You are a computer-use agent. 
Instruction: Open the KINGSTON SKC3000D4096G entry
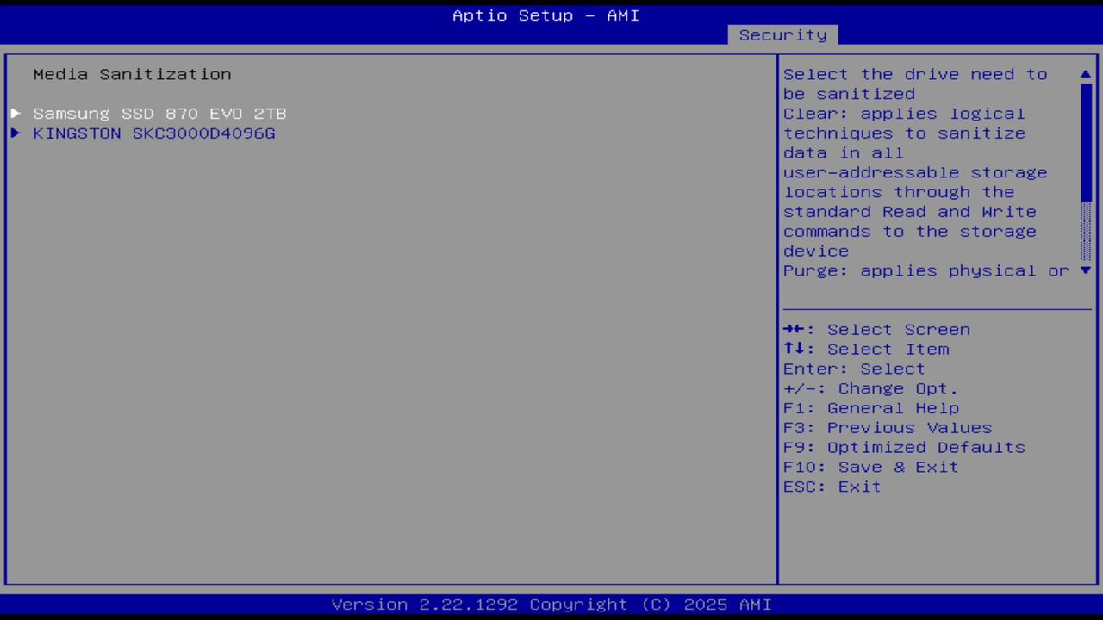154,133
